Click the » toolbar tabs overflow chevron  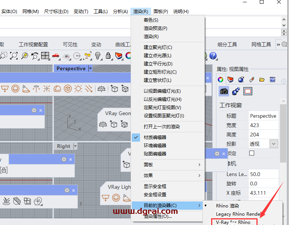pos(278,44)
